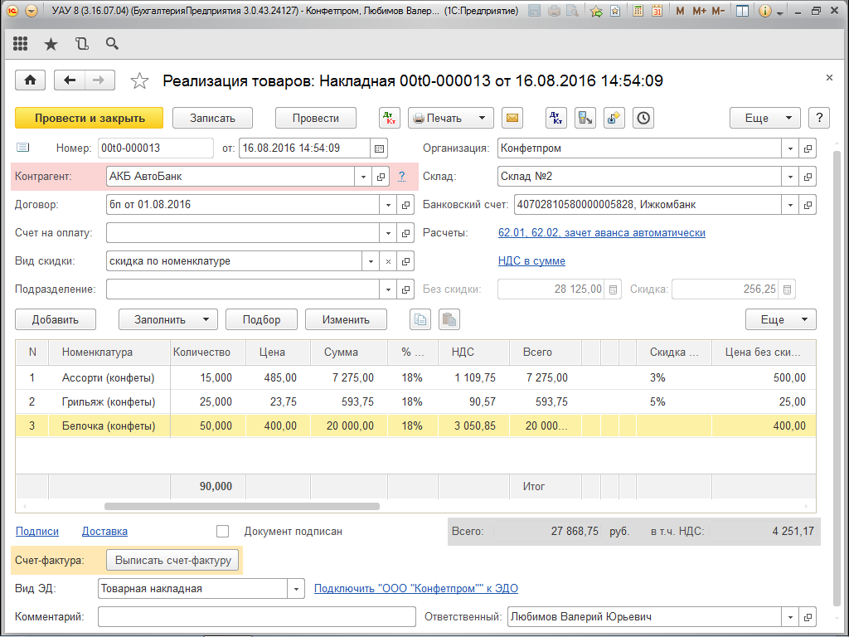This screenshot has height=637, width=849.
Task: Click the clock icon in document toolbar
Action: (643, 118)
